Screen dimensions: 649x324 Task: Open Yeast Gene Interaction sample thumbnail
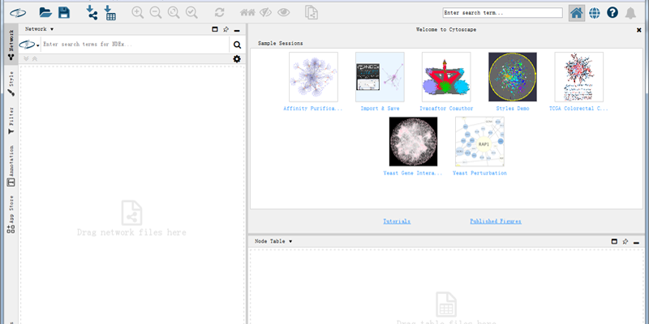pos(413,141)
